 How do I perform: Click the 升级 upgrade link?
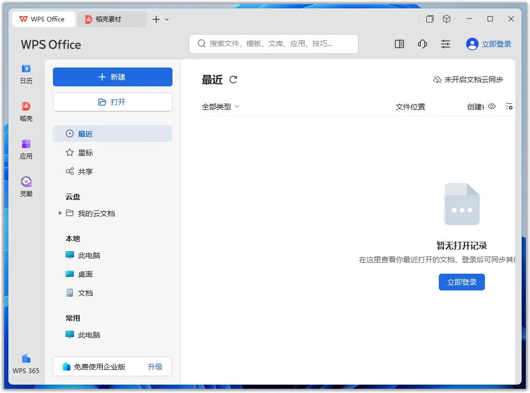[155, 367]
